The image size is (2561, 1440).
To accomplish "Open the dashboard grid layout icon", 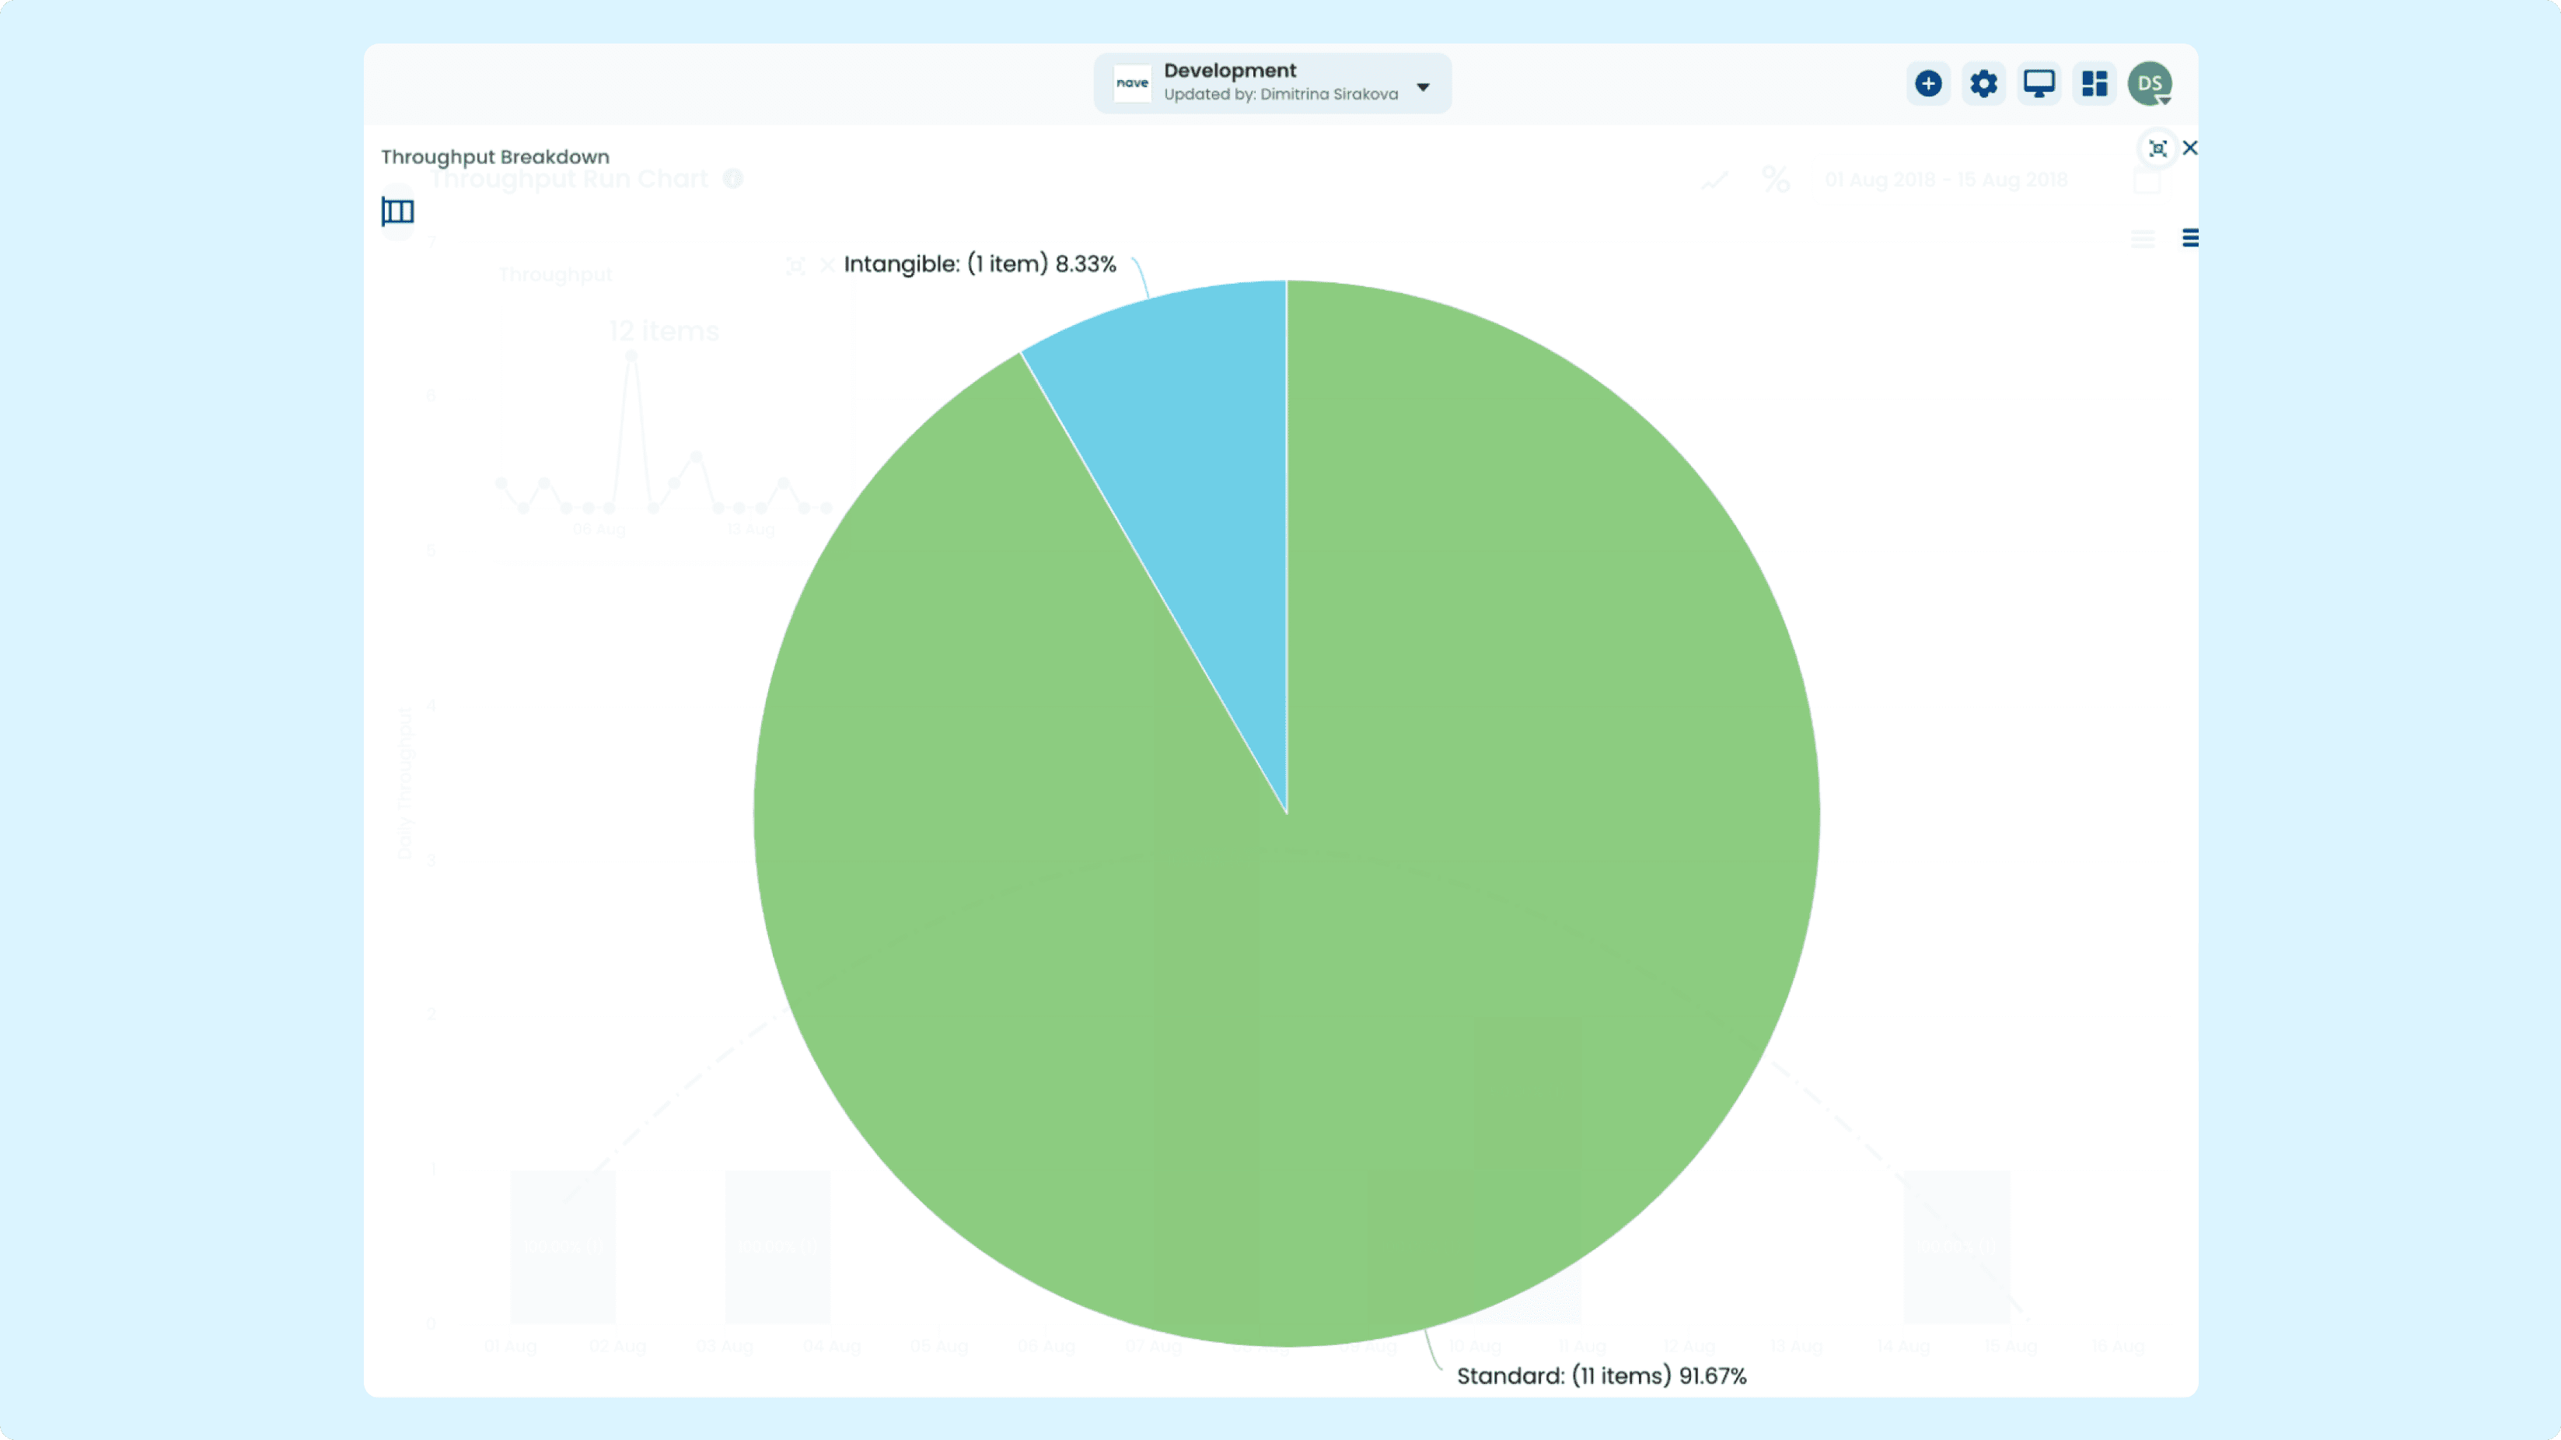I will [x=2095, y=83].
